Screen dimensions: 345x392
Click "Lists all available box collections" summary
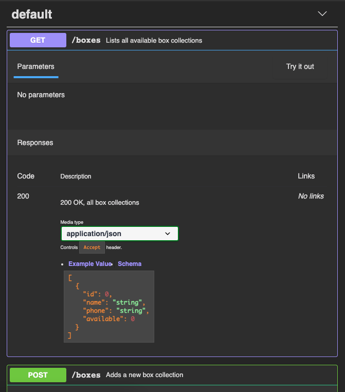point(154,41)
